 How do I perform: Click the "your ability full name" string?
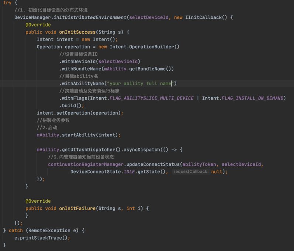pyautogui.click(x=141, y=84)
